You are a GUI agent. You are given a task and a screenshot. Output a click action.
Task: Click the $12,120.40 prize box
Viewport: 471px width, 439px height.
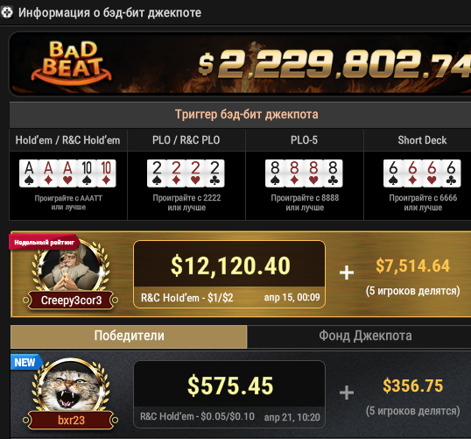click(x=229, y=274)
